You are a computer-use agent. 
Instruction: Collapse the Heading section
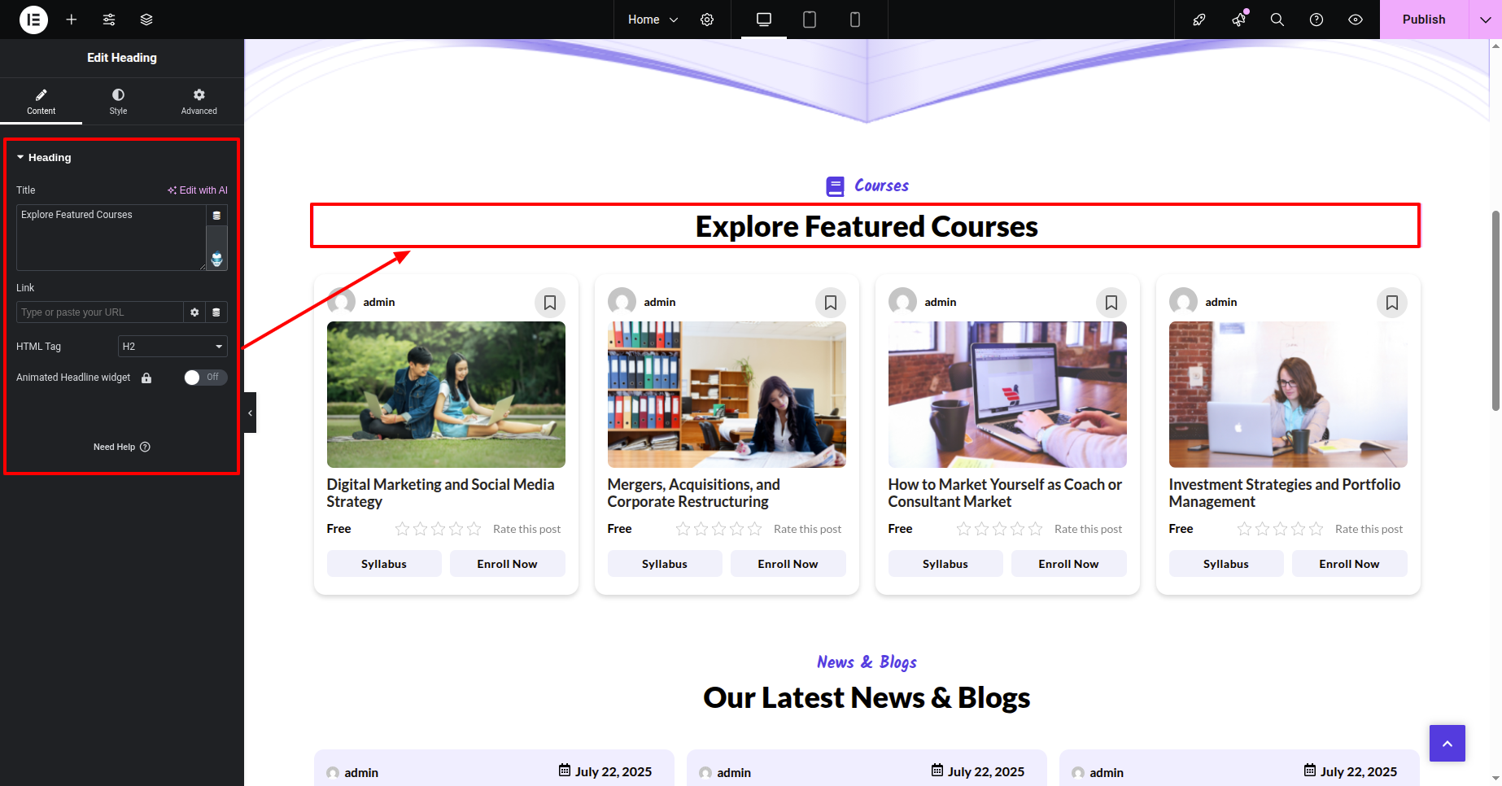click(44, 158)
